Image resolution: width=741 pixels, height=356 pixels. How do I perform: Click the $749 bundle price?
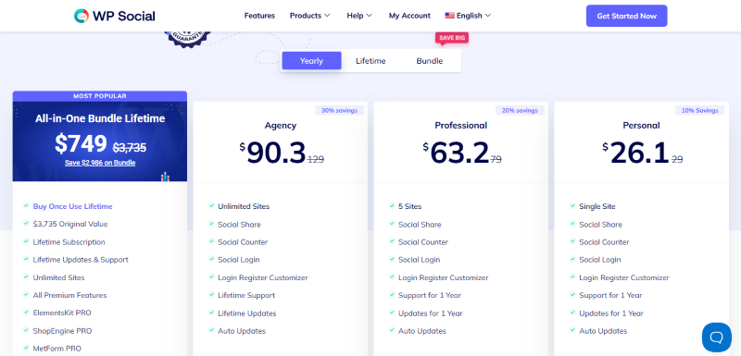81,144
